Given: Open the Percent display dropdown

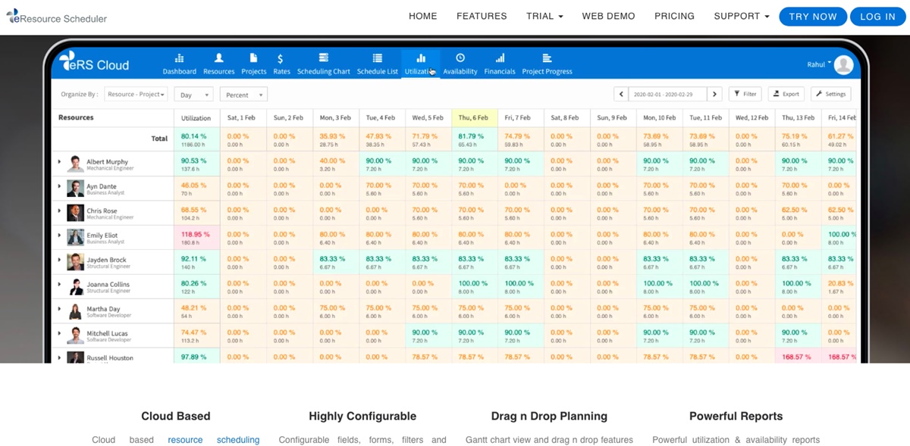Looking at the screenshot, I should (x=243, y=95).
